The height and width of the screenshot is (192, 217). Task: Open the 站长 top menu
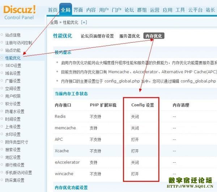pos(210,10)
